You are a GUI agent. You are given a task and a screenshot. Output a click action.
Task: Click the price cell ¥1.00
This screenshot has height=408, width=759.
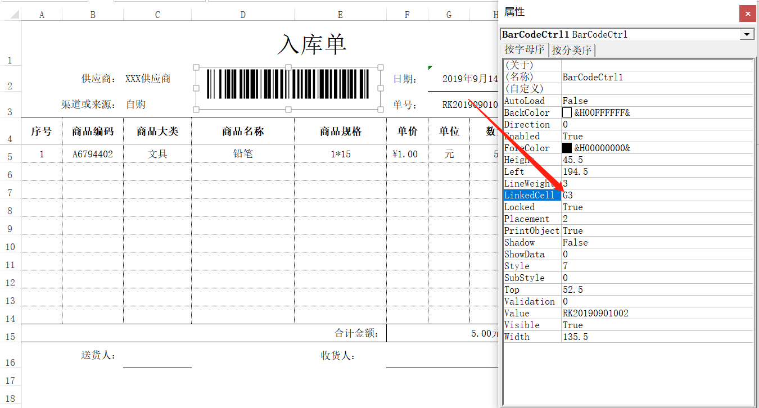407,153
